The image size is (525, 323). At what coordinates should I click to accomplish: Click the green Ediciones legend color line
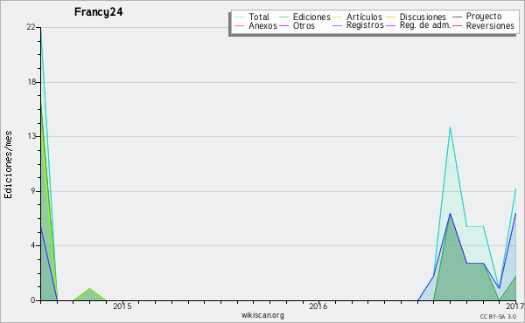tap(283, 17)
